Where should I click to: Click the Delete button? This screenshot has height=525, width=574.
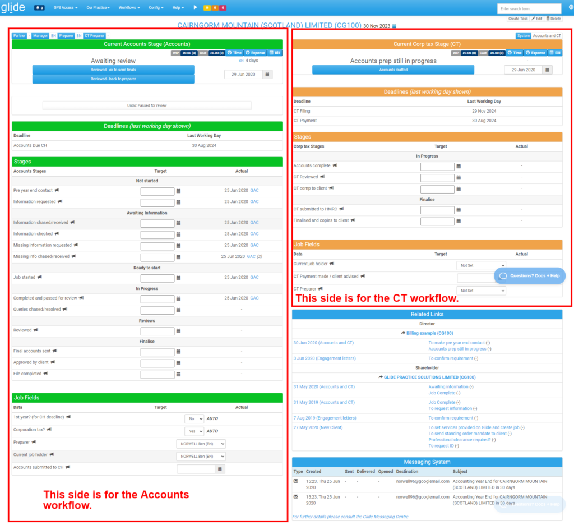pyautogui.click(x=553, y=19)
